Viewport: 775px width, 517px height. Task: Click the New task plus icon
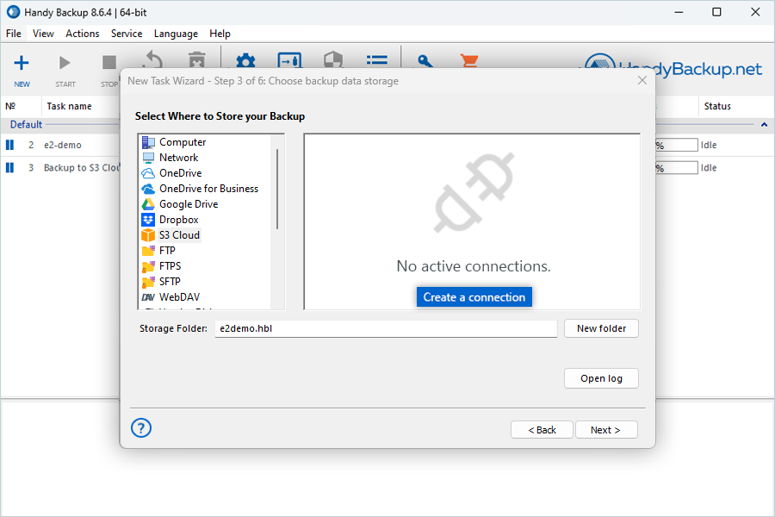tap(22, 63)
